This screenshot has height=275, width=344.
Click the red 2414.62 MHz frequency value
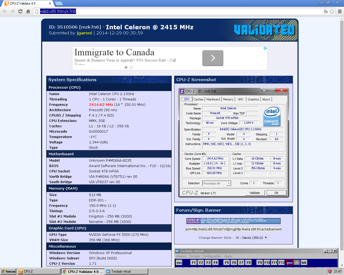click(x=101, y=105)
